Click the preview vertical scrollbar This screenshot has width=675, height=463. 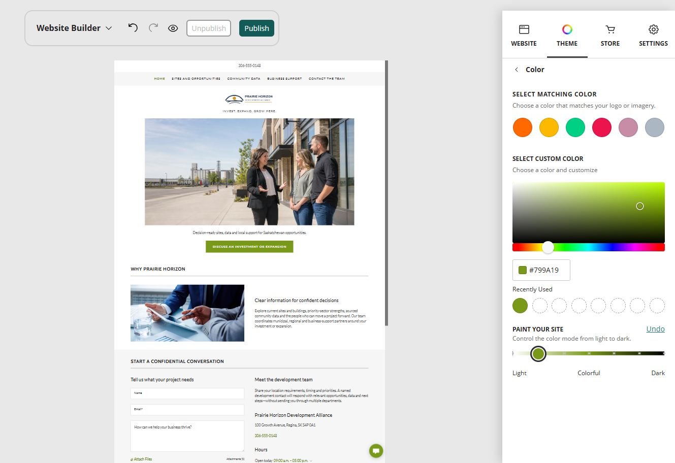387,193
